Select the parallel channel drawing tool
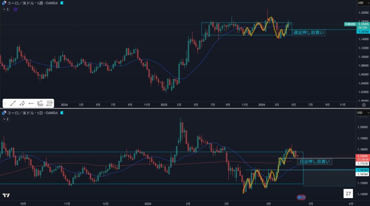The height and width of the screenshot is (206, 370). (22, 103)
